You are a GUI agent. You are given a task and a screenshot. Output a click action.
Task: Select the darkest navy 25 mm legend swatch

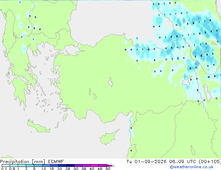[x=70, y=165]
